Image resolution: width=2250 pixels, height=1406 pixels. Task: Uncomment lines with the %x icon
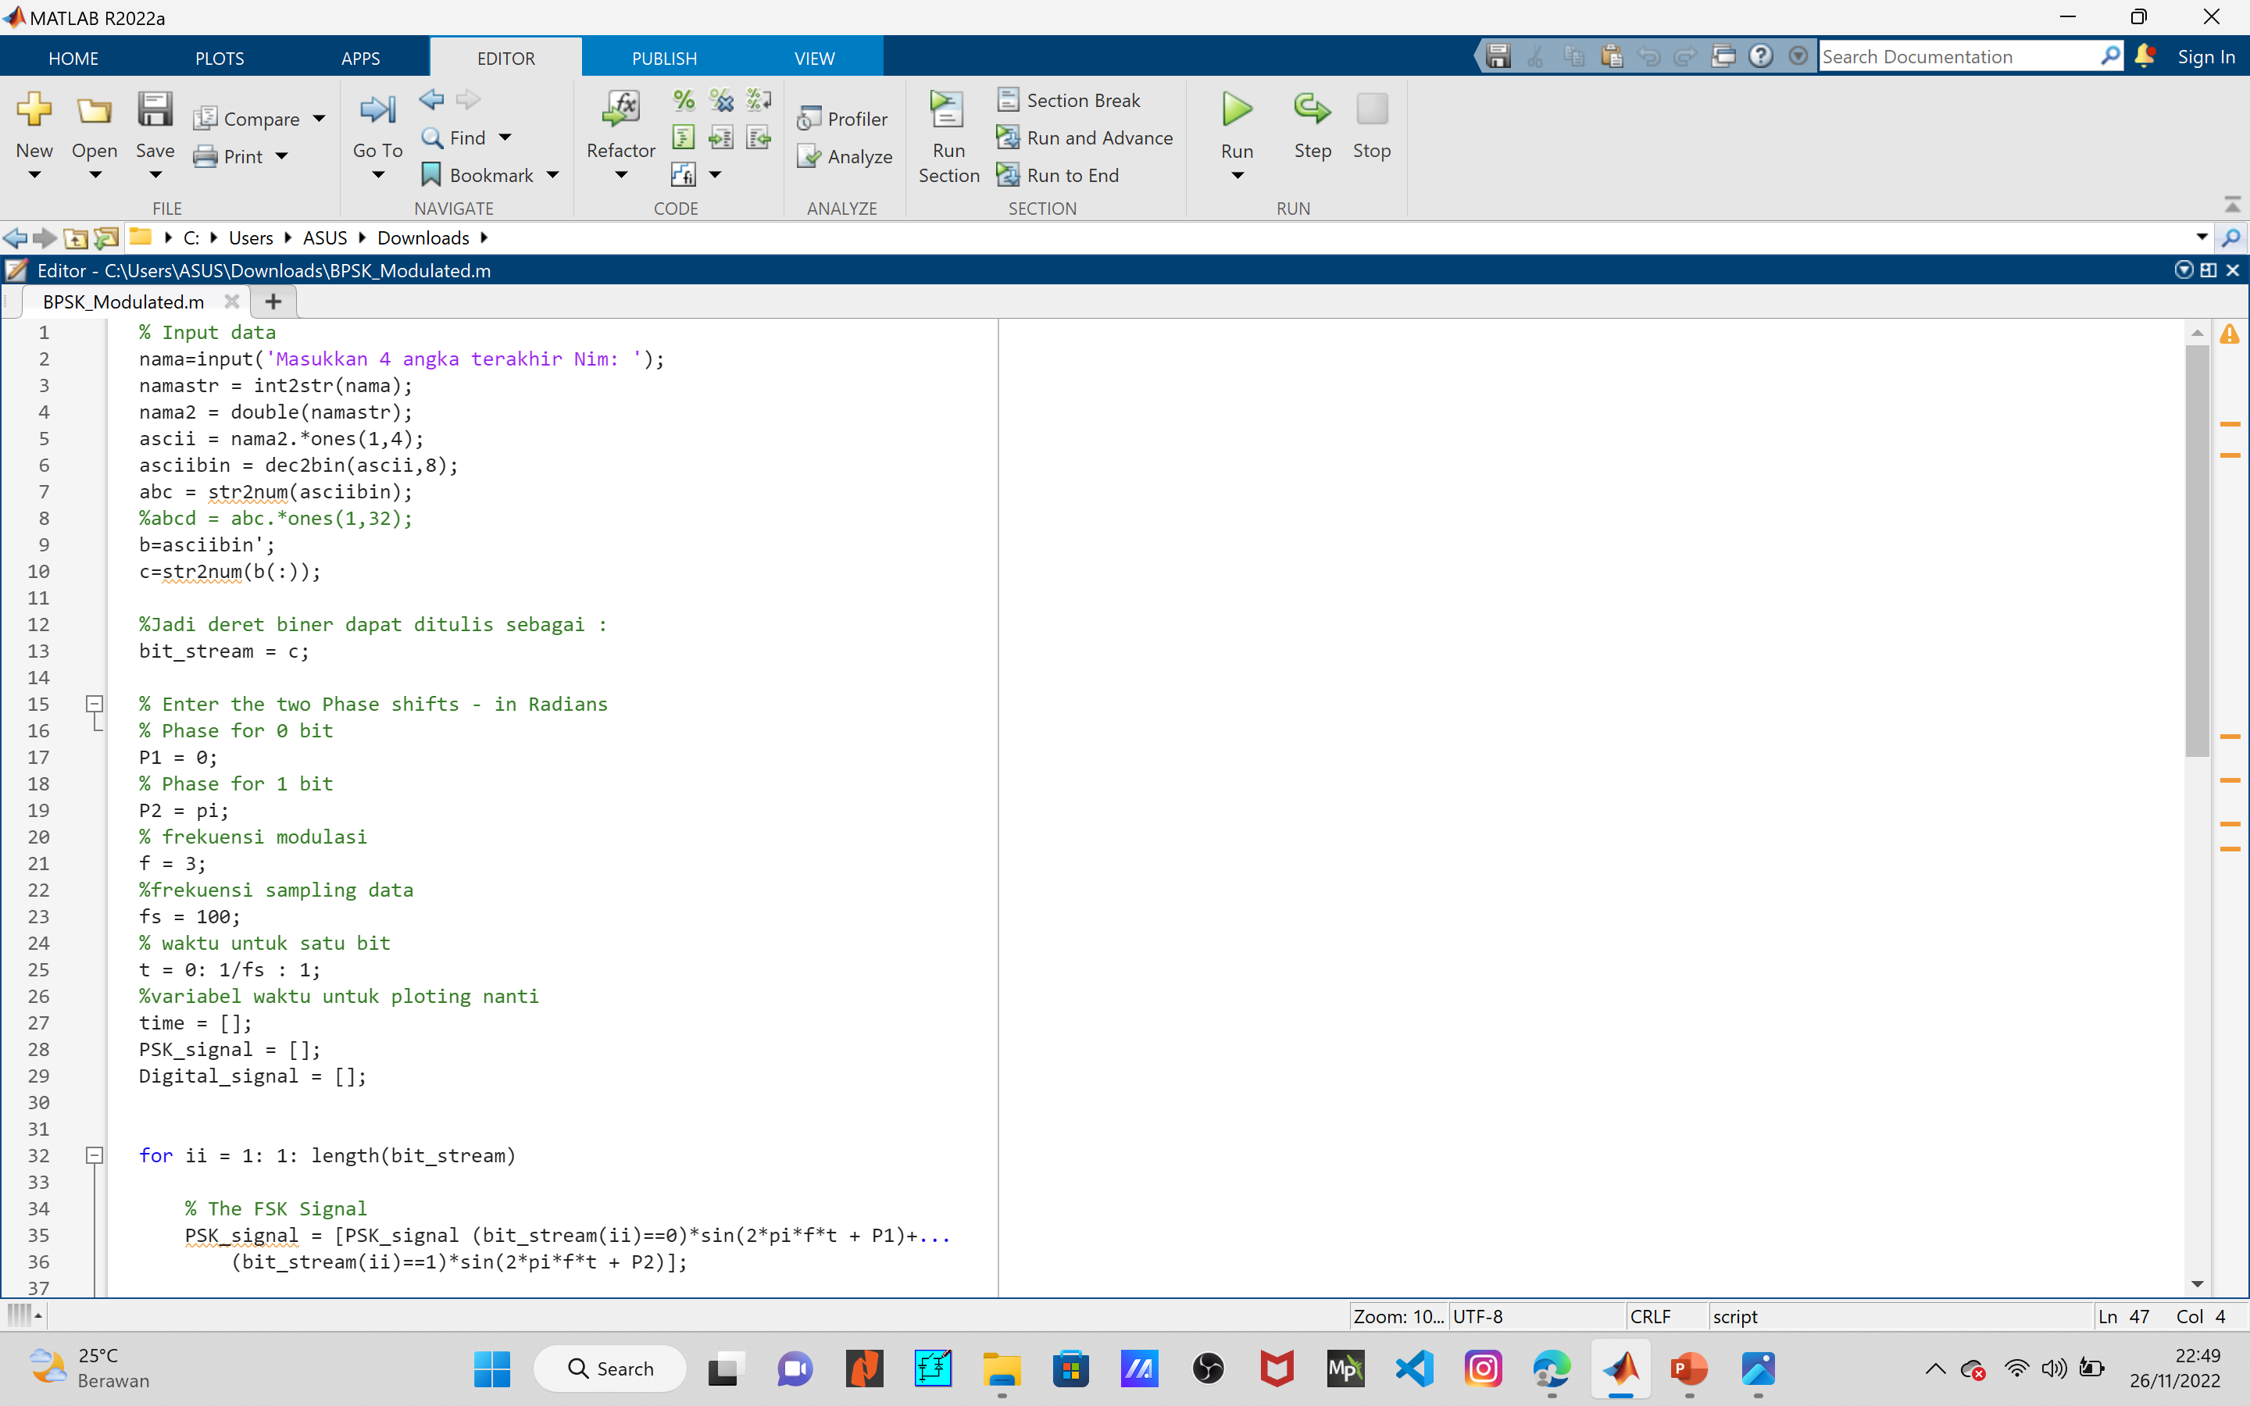(x=720, y=99)
